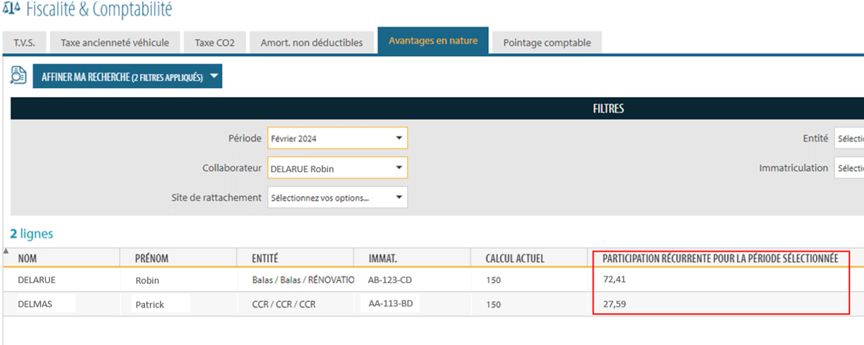Screen dimensions: 864x345
Task: Select the DELARUE Robin table row
Action: coord(277,281)
